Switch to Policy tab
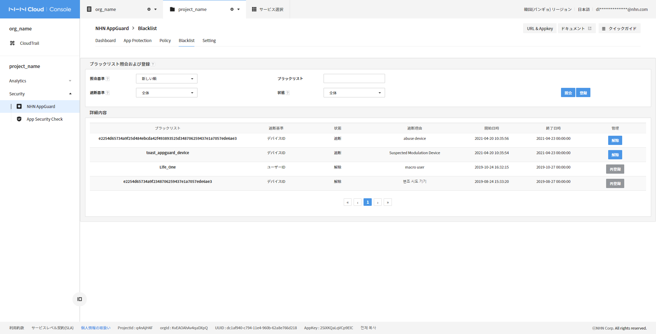 pyautogui.click(x=165, y=40)
